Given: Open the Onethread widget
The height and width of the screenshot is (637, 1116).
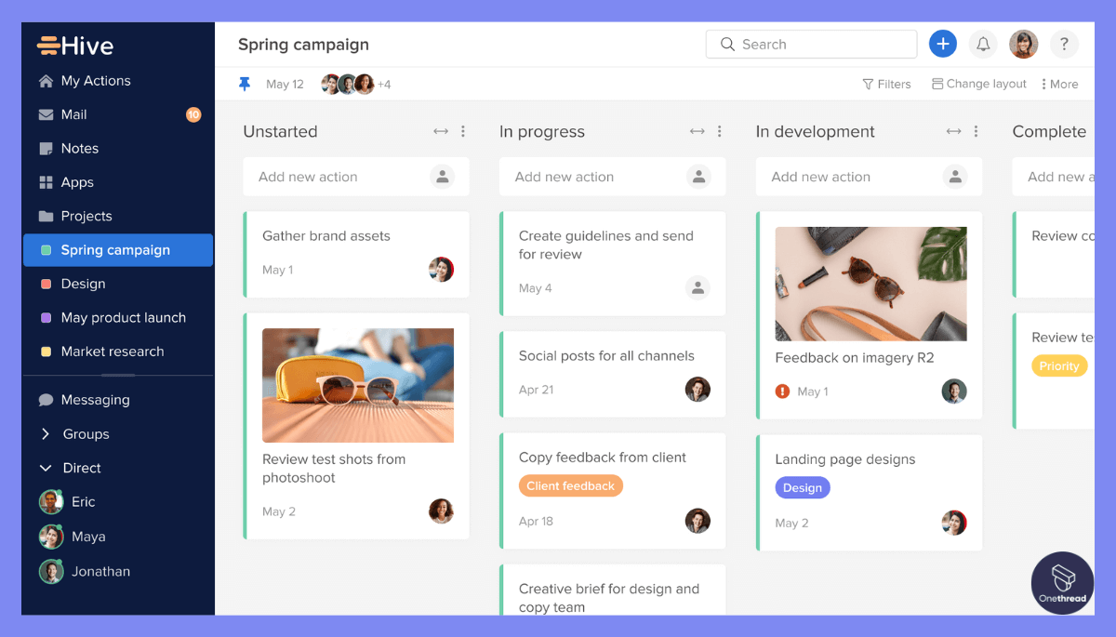Looking at the screenshot, I should [1062, 583].
